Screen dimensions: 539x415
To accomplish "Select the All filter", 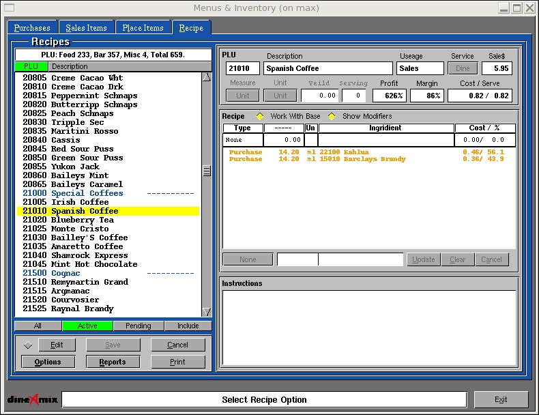I will 38,326.
